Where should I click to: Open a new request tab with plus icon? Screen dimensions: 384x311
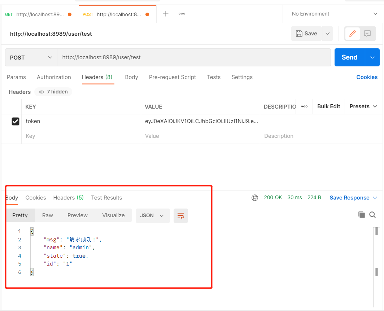(166, 14)
